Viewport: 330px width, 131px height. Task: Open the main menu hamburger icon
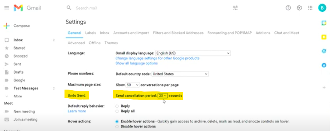click(x=7, y=8)
